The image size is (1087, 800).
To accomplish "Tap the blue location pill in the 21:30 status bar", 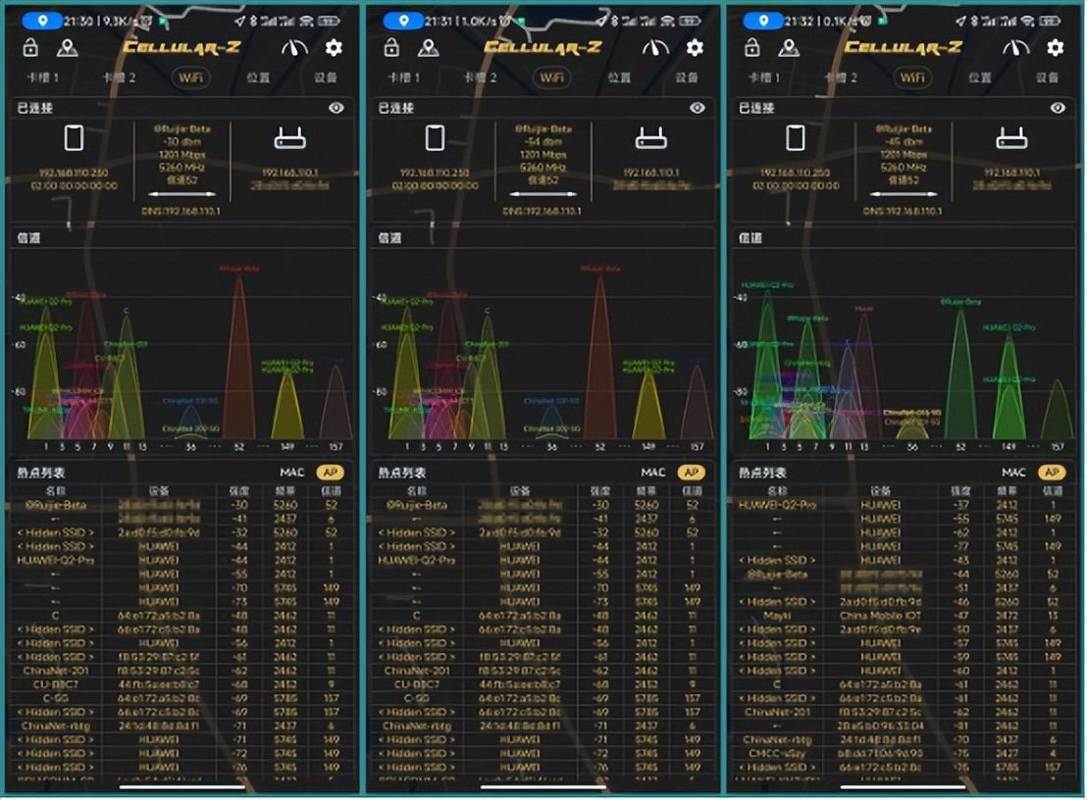I will pos(41,21).
